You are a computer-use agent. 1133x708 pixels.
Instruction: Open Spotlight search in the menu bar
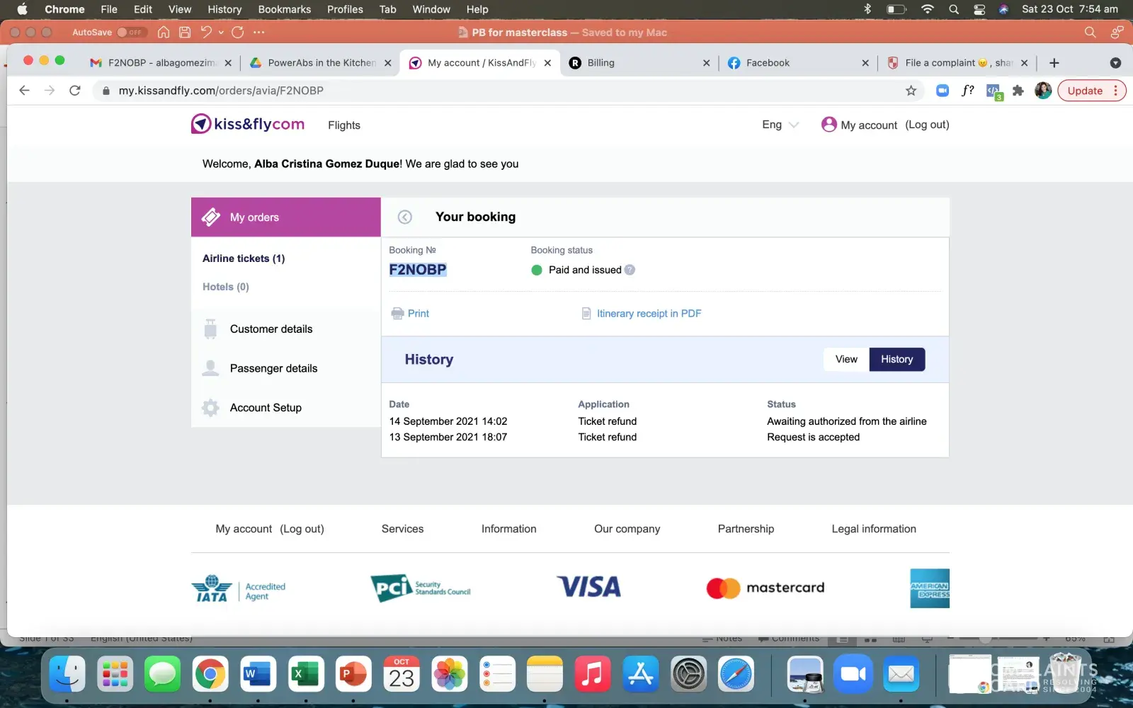coord(954,9)
